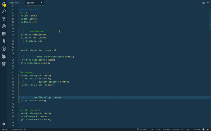Start the Go Live server
Image resolution: width=211 pixels, height=131 pixels.
(x=142, y=129)
